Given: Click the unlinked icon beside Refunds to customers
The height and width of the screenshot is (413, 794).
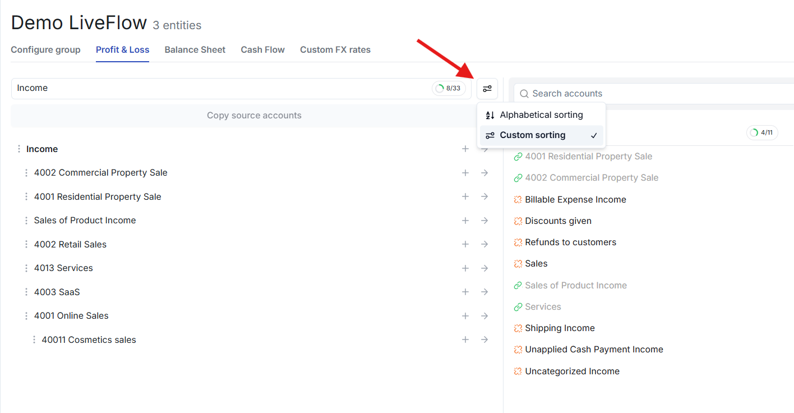Looking at the screenshot, I should click(x=518, y=242).
